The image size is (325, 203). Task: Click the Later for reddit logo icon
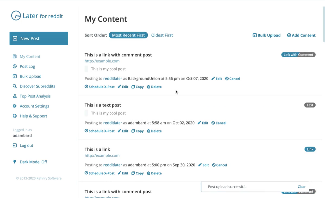pyautogui.click(x=16, y=16)
